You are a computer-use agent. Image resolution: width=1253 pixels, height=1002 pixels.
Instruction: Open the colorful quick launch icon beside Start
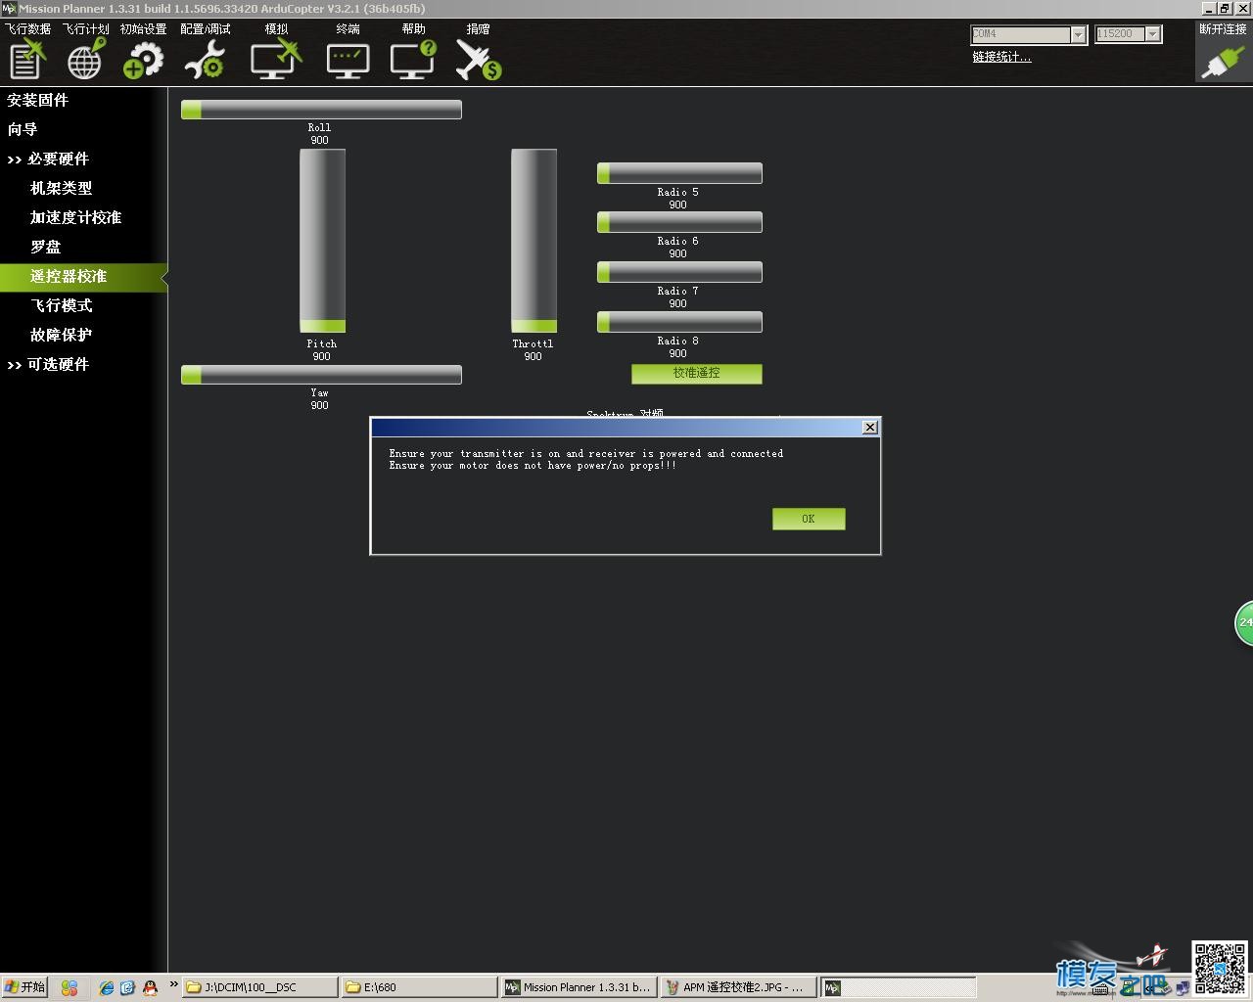(x=69, y=988)
